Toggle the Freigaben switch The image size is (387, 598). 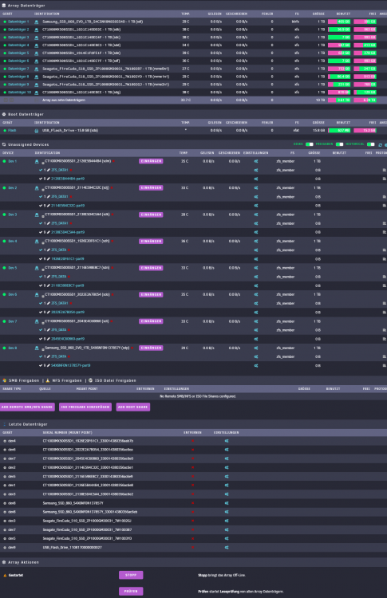click(x=339, y=144)
